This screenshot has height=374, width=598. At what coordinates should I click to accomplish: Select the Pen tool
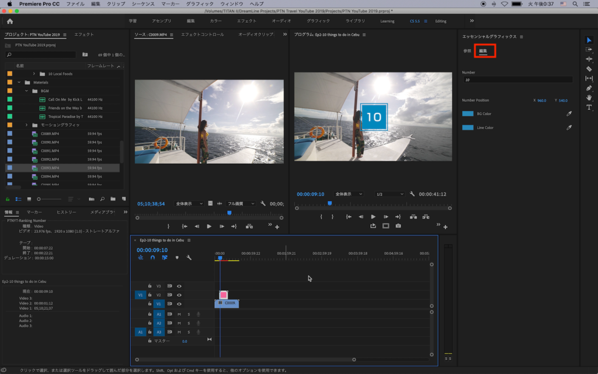point(589,88)
